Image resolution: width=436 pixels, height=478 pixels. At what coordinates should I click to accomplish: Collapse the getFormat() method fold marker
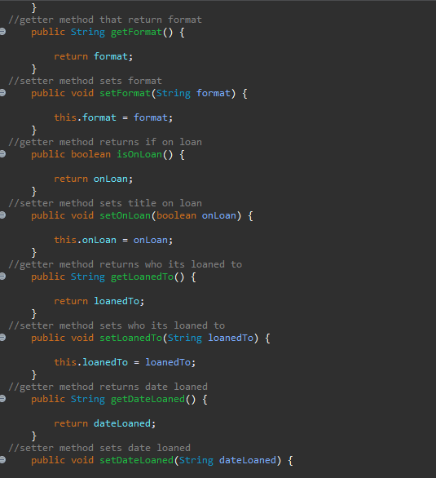pos(2,31)
